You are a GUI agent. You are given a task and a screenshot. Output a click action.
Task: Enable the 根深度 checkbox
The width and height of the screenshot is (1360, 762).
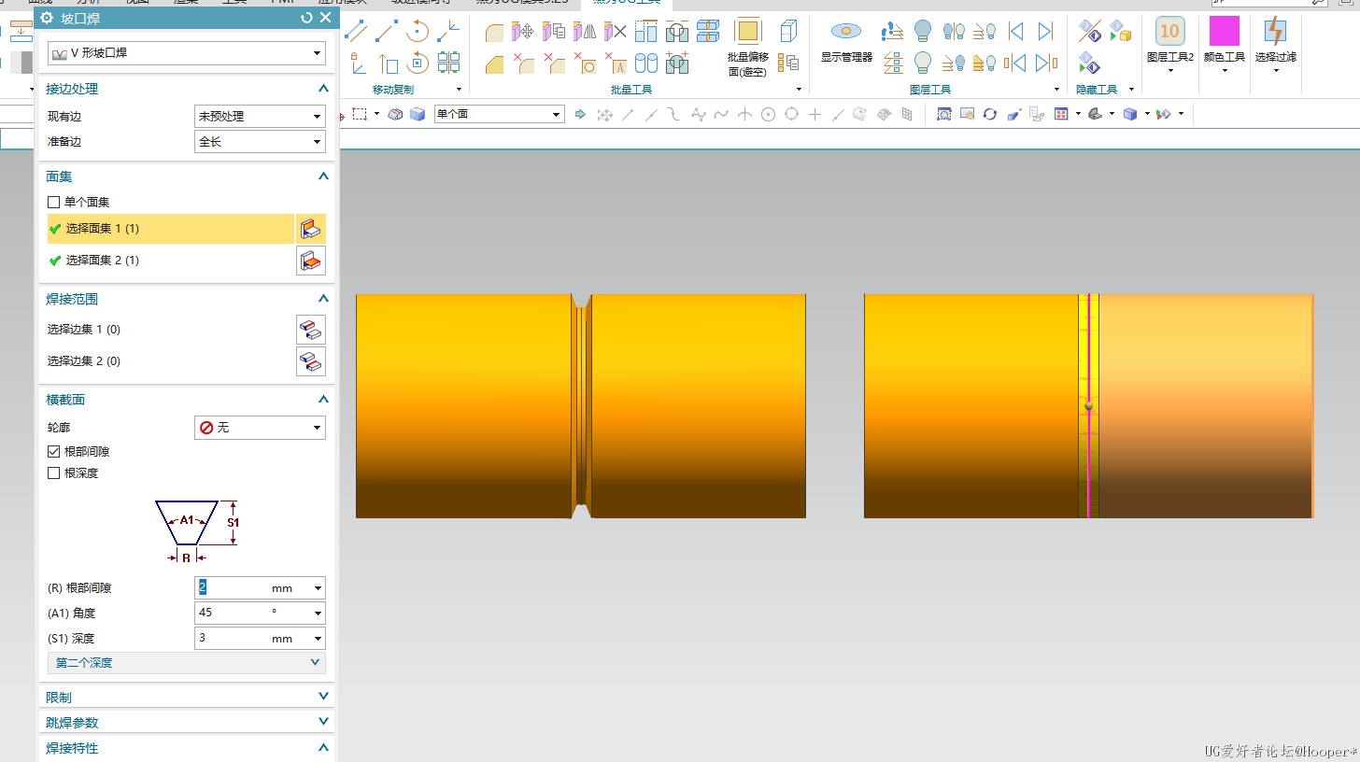pos(53,473)
